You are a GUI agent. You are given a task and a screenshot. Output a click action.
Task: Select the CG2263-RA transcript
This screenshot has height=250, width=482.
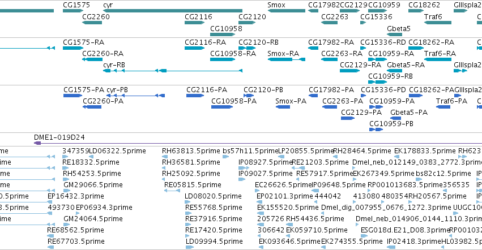point(329,59)
